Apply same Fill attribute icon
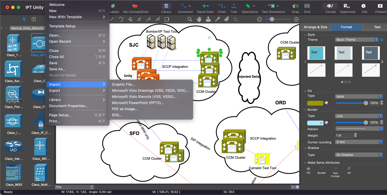The image size is (387, 195). tap(308, 168)
